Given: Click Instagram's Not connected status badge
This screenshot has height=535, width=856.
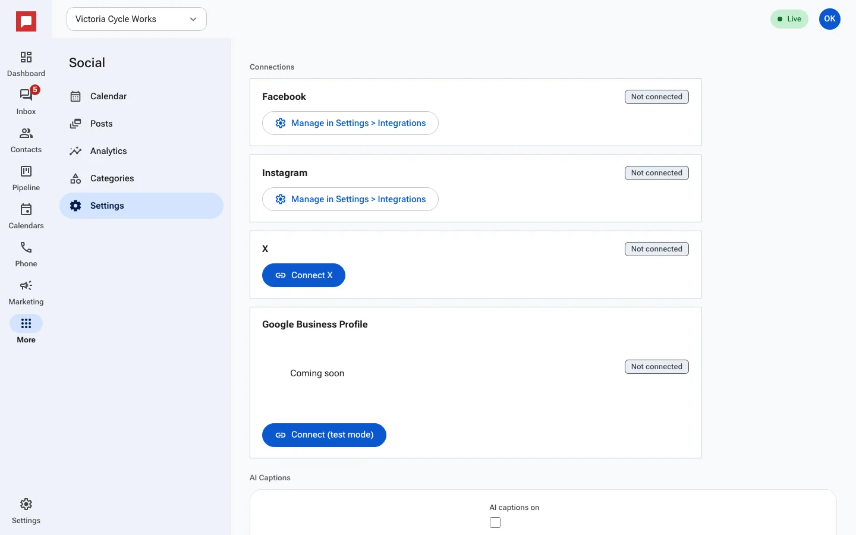Looking at the screenshot, I should pos(657,173).
